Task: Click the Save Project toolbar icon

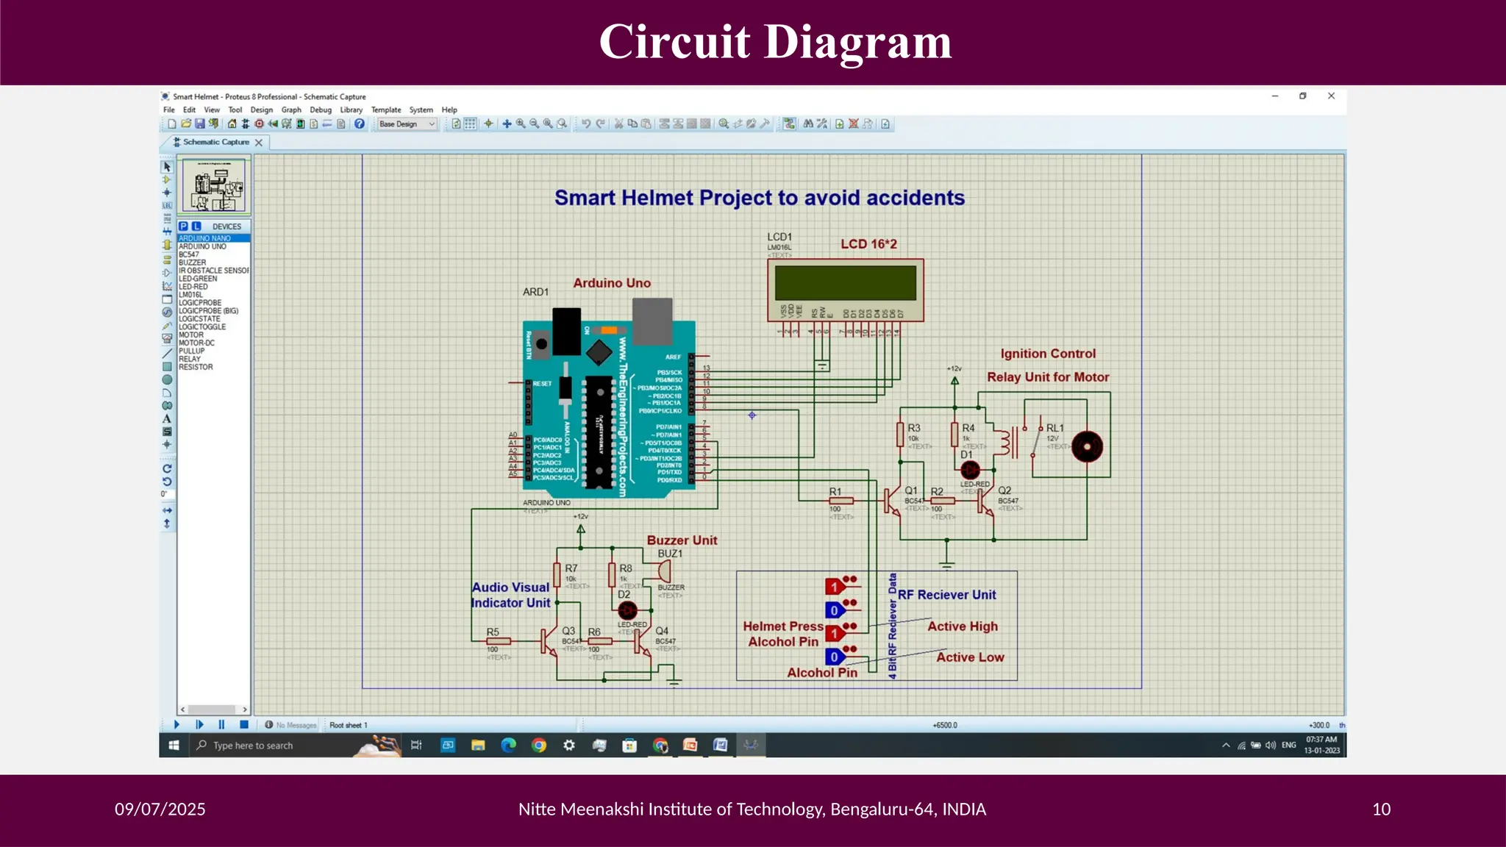Action: pyautogui.click(x=199, y=124)
